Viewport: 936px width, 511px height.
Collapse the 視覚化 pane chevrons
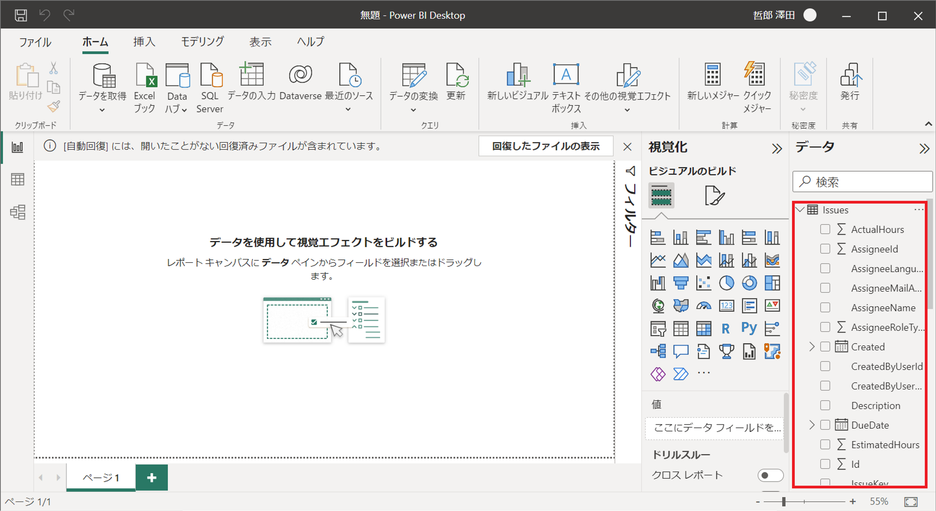(x=777, y=149)
